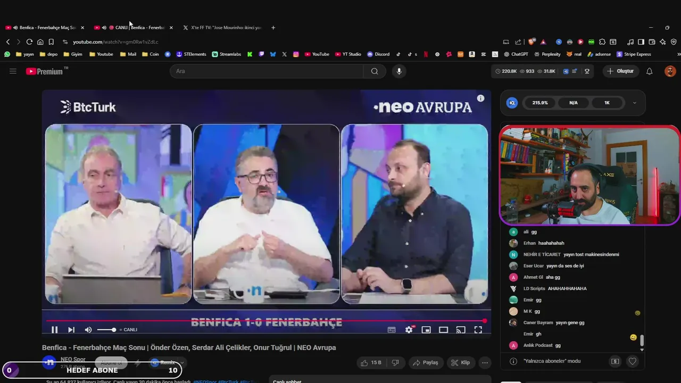681x383 pixels.
Task: Dislike the video
Action: 395,362
